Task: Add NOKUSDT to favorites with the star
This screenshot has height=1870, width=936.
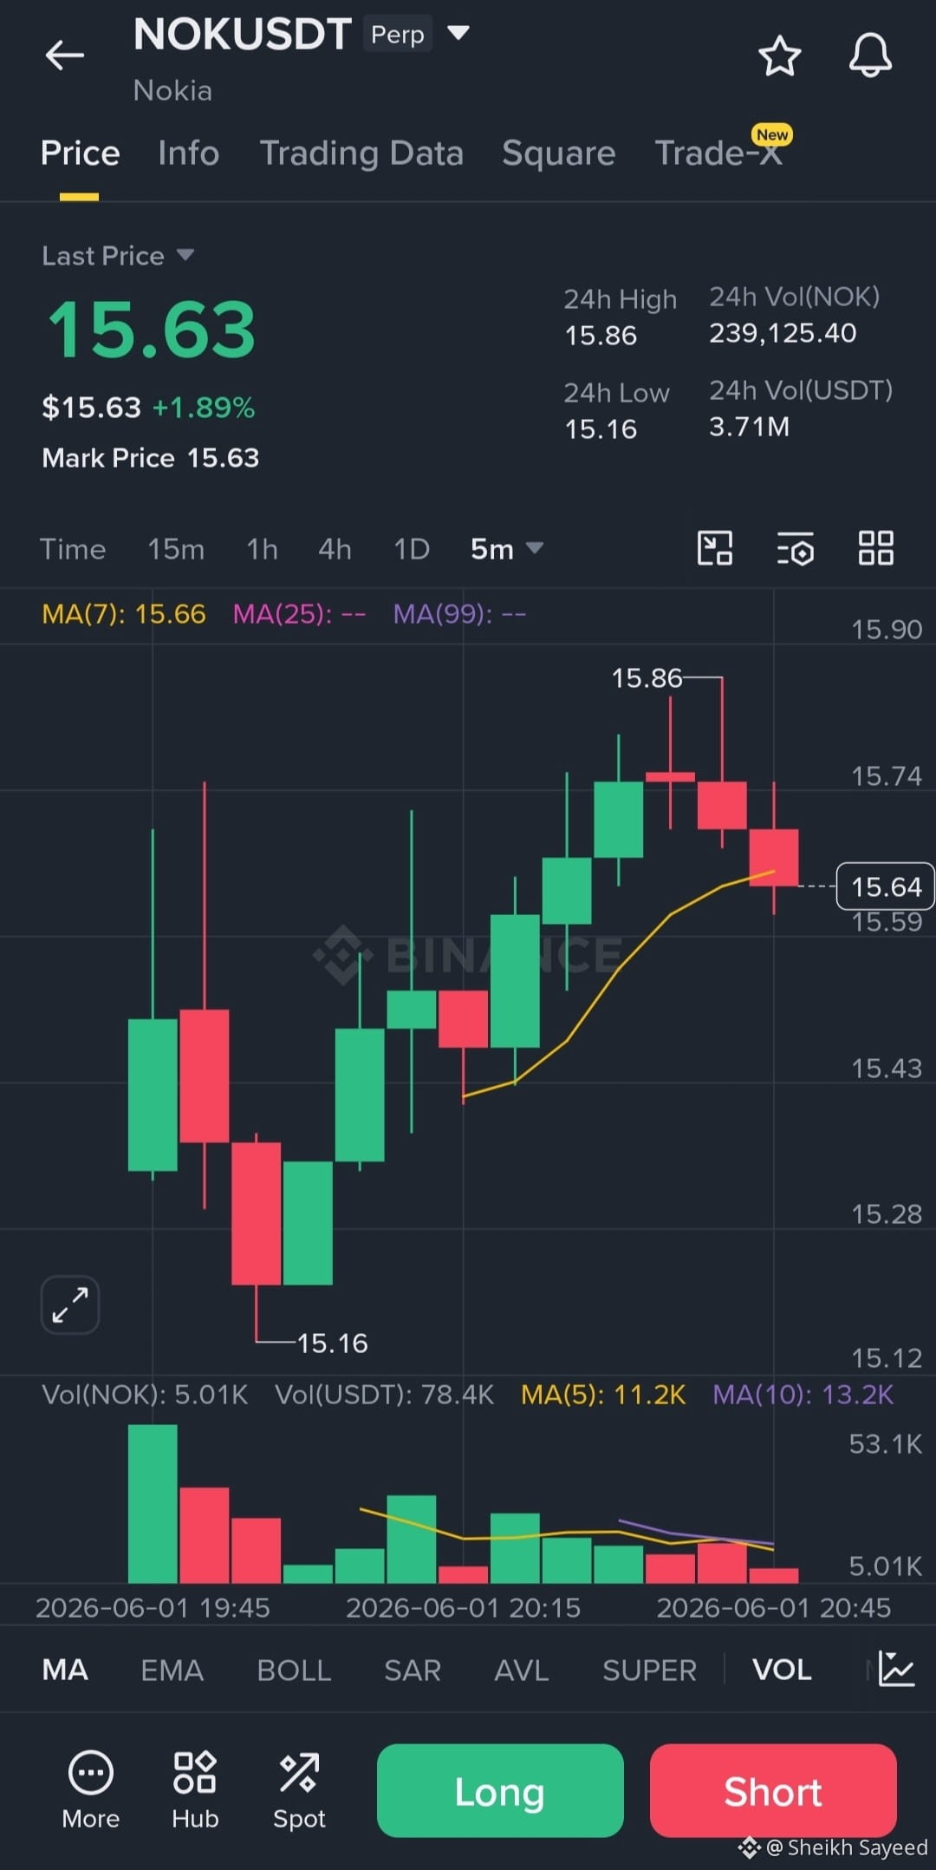Action: tap(779, 56)
